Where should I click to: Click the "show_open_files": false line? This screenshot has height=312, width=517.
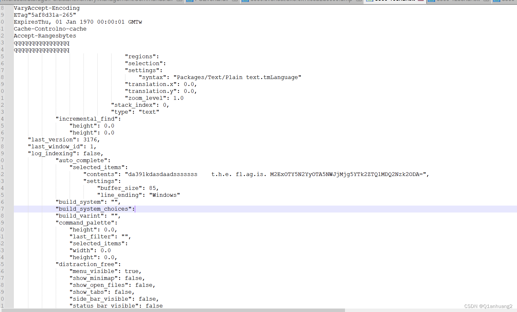pos(112,285)
